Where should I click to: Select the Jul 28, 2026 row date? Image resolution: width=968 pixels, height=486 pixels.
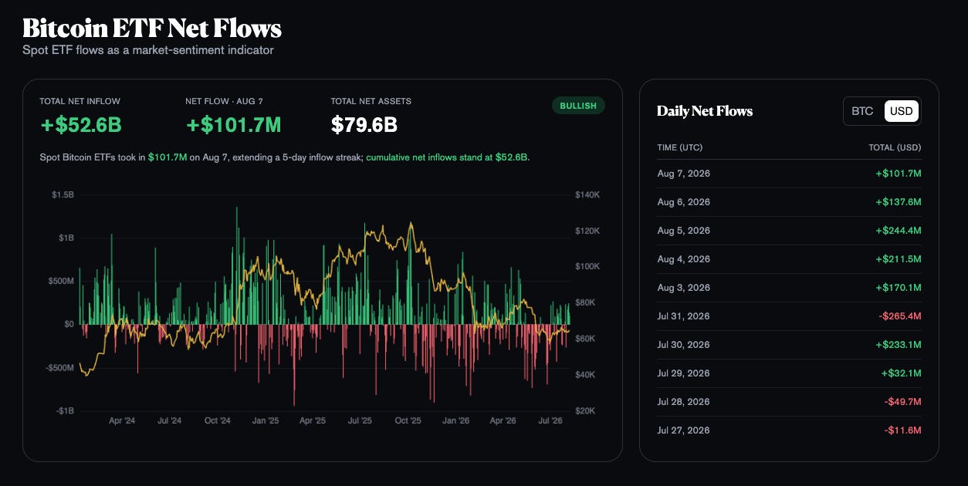[x=683, y=402]
